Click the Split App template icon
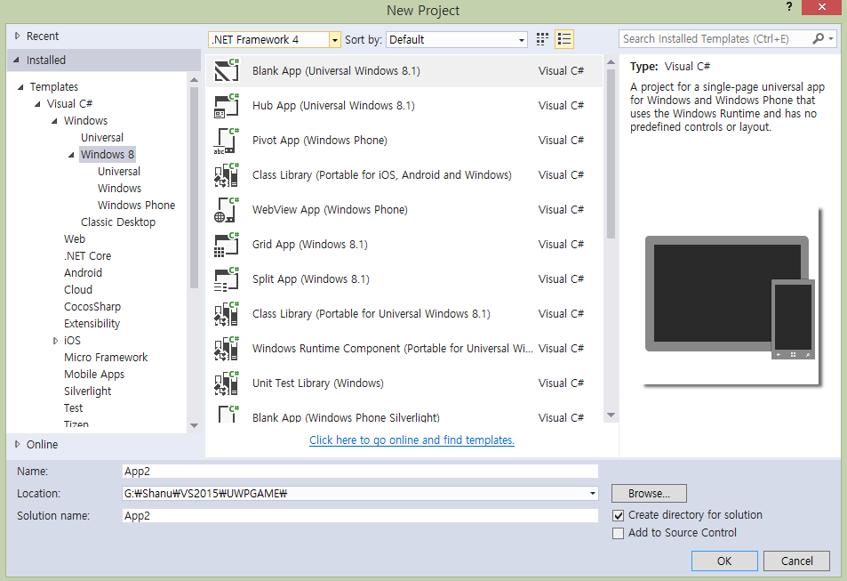 click(227, 279)
